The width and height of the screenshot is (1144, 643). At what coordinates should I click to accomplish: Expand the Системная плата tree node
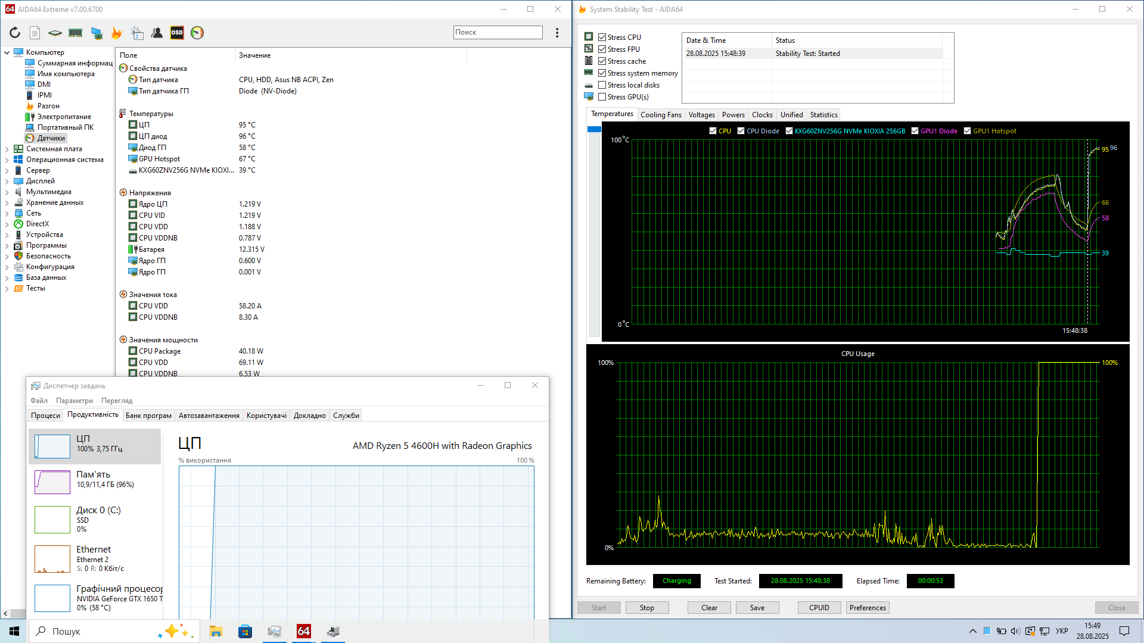[7, 149]
